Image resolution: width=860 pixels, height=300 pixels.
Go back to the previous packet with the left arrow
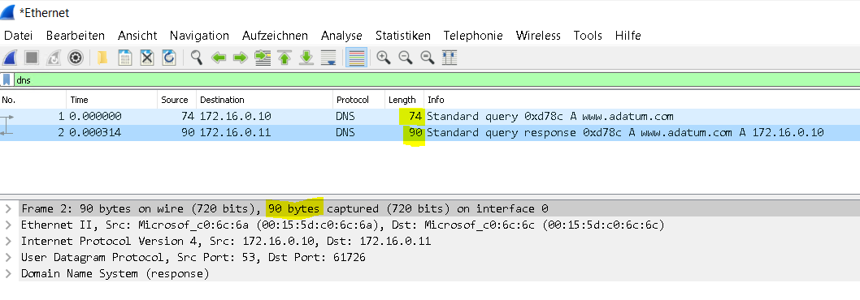pyautogui.click(x=219, y=58)
